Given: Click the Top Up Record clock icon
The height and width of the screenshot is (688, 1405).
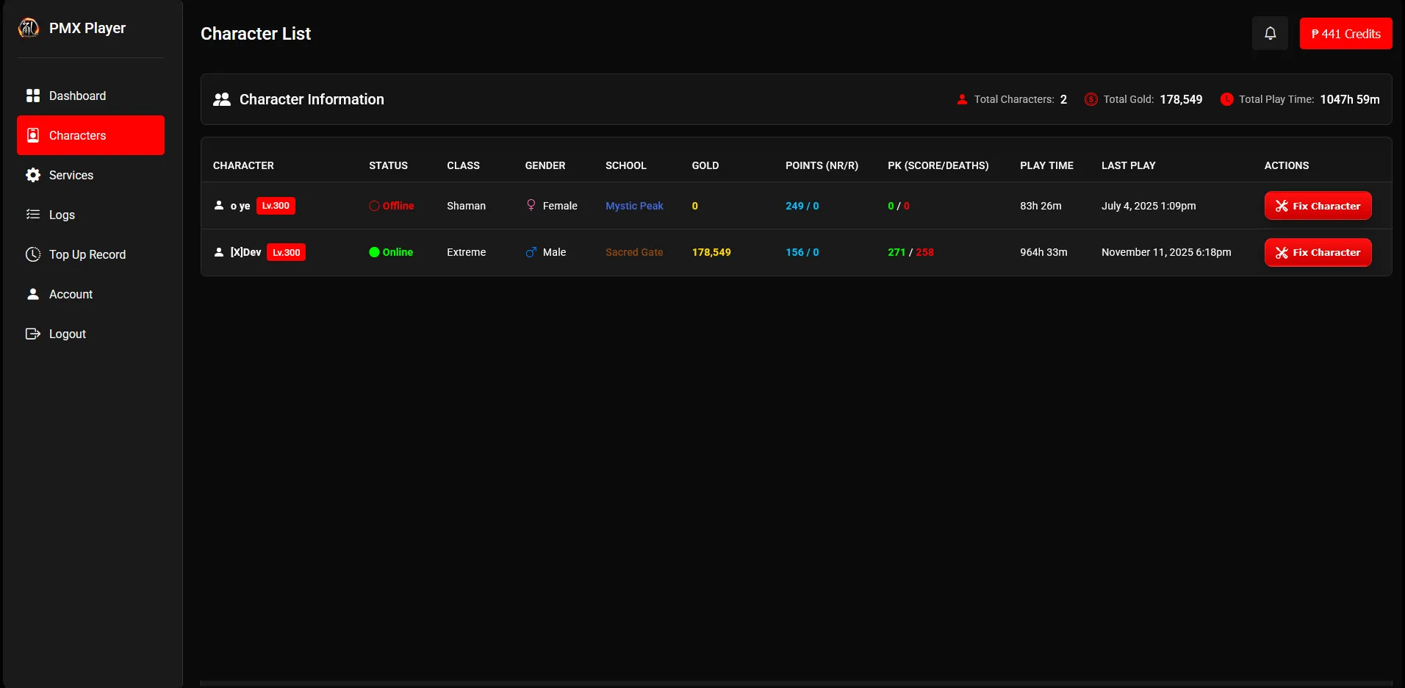Looking at the screenshot, I should [x=33, y=254].
